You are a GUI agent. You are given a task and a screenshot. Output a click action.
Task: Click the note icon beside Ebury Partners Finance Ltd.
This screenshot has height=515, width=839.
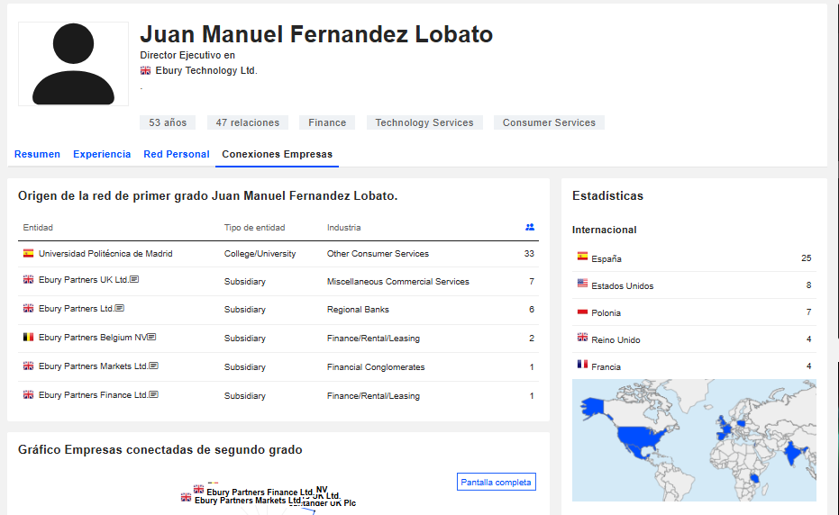point(154,395)
